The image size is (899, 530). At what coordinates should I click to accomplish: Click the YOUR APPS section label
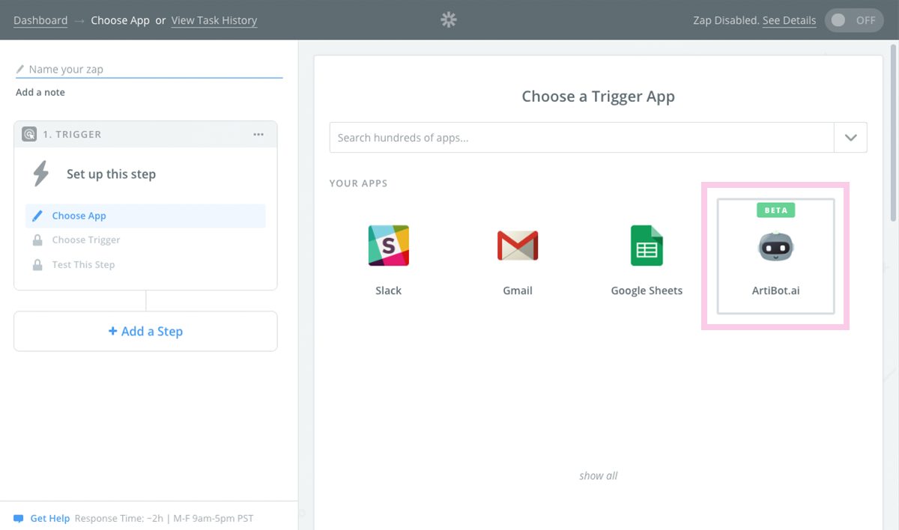click(358, 183)
